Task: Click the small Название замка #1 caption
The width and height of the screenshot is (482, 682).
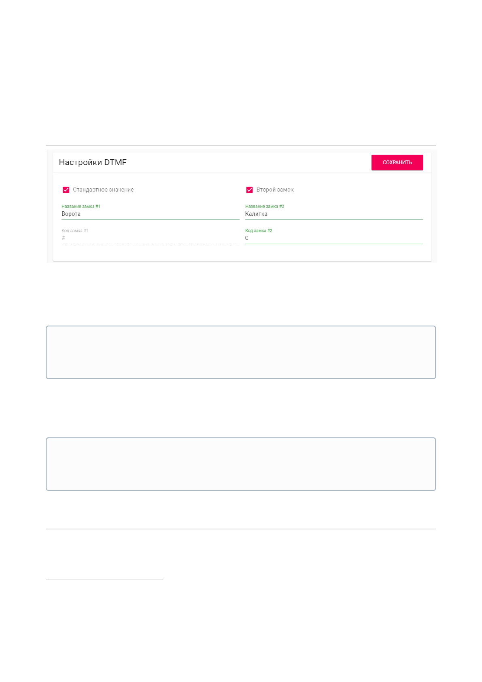Action: pos(81,206)
